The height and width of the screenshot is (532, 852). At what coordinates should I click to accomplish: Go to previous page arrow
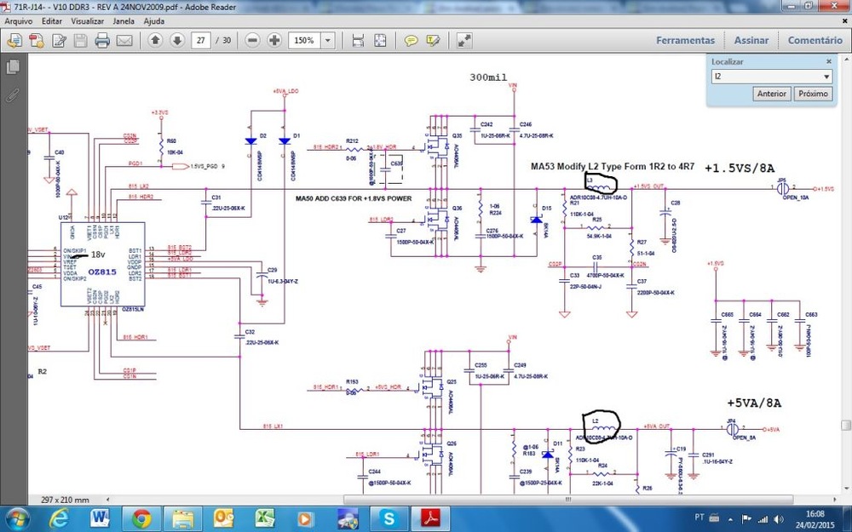click(155, 40)
